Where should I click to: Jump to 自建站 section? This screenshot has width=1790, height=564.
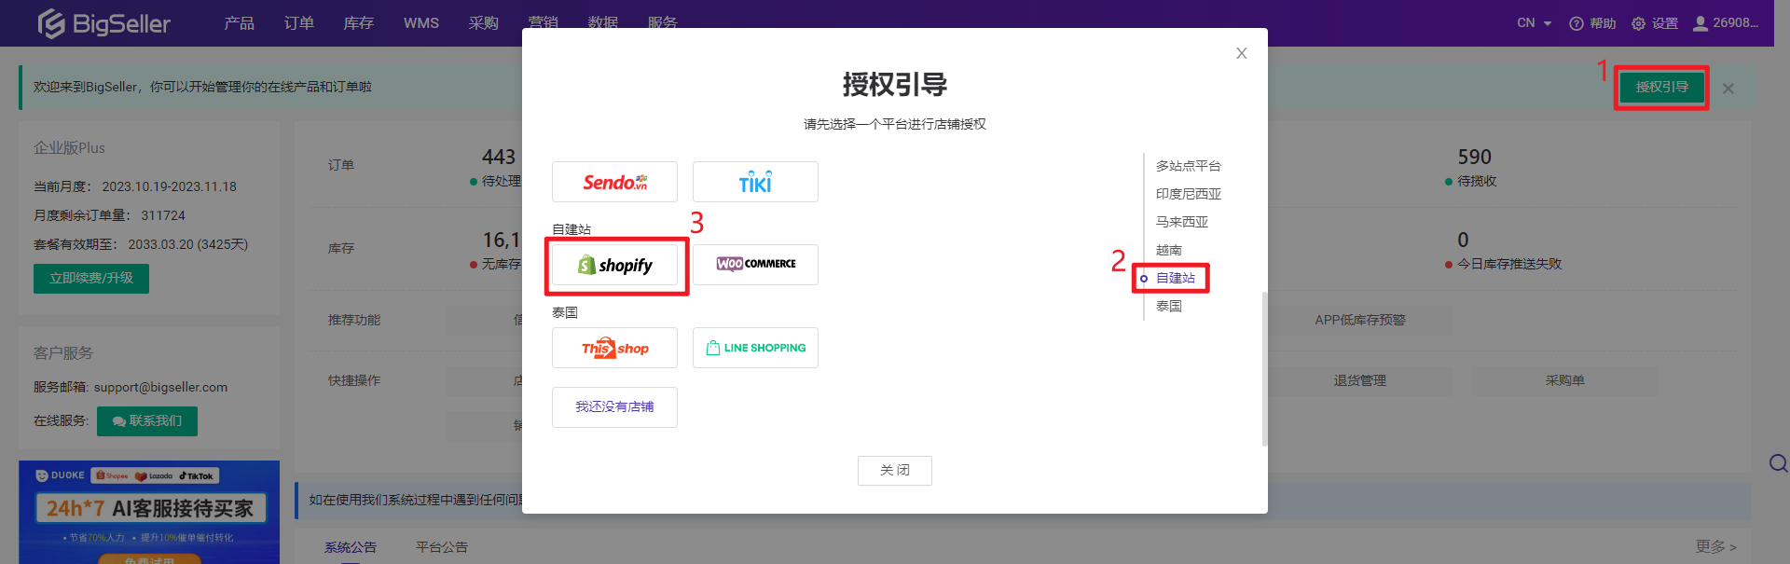click(1176, 278)
